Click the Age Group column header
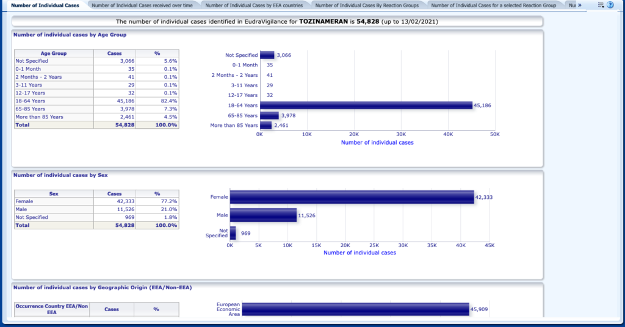The width and height of the screenshot is (625, 327). [54, 53]
